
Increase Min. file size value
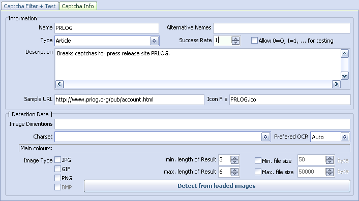(x=330, y=157)
